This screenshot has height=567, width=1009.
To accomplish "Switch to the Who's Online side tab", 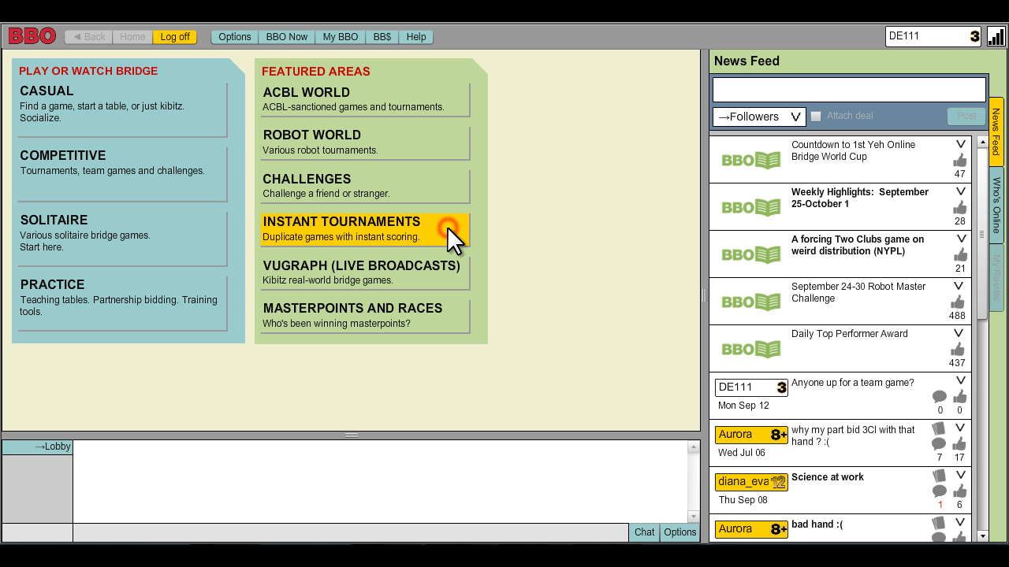I will point(996,206).
